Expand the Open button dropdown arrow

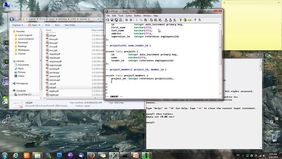[39, 25]
